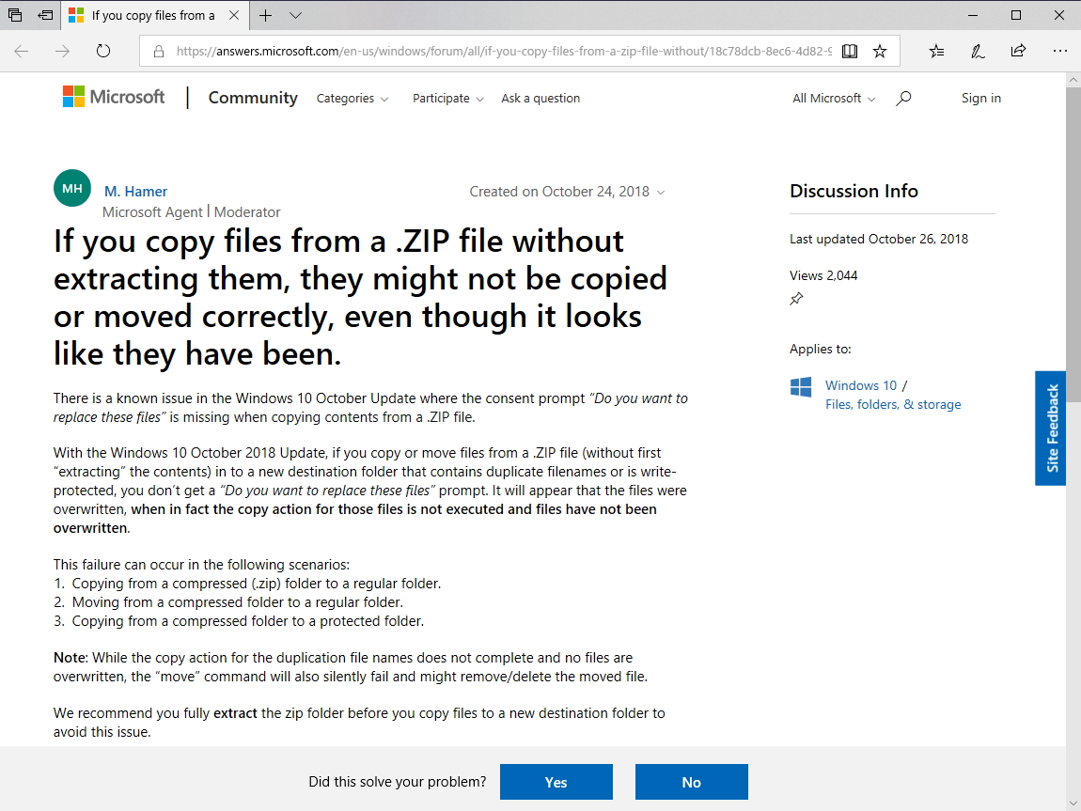The image size is (1081, 811).
Task: Open a new browser tab
Action: [267, 16]
